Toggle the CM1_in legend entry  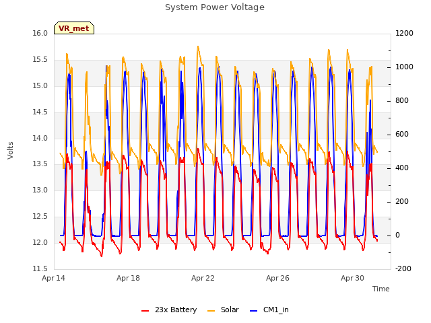coord(269,310)
